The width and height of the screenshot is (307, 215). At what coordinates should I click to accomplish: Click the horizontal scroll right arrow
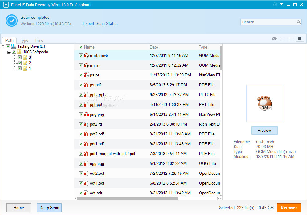click(x=218, y=198)
